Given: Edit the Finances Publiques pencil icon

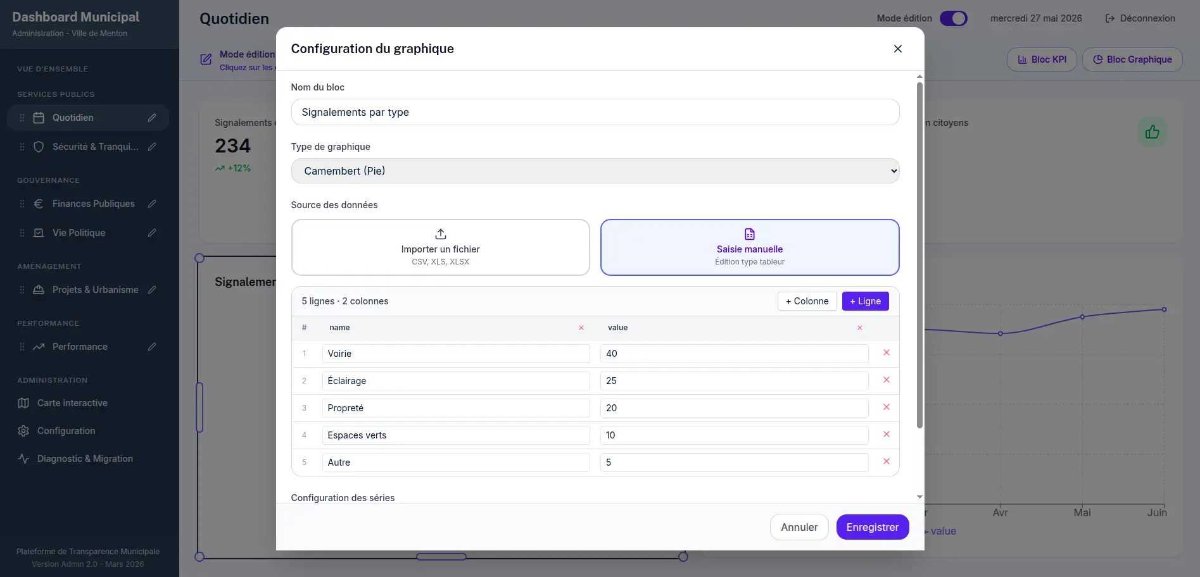Looking at the screenshot, I should [152, 204].
